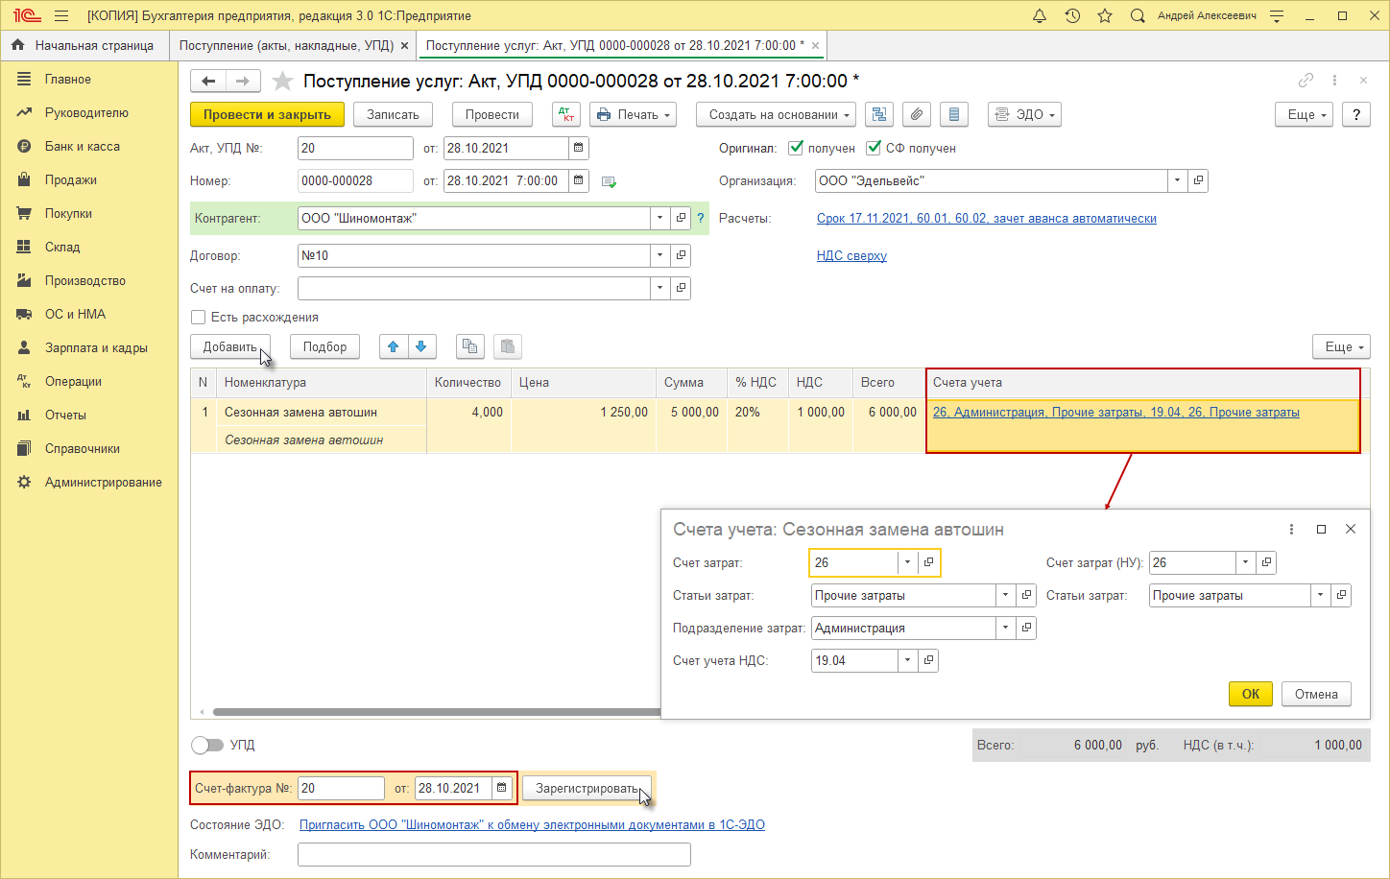Attach files with paperclip icon

pos(917,114)
